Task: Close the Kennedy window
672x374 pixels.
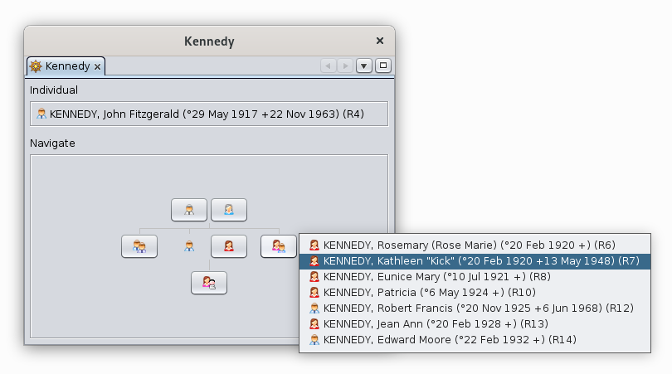Action: point(380,41)
